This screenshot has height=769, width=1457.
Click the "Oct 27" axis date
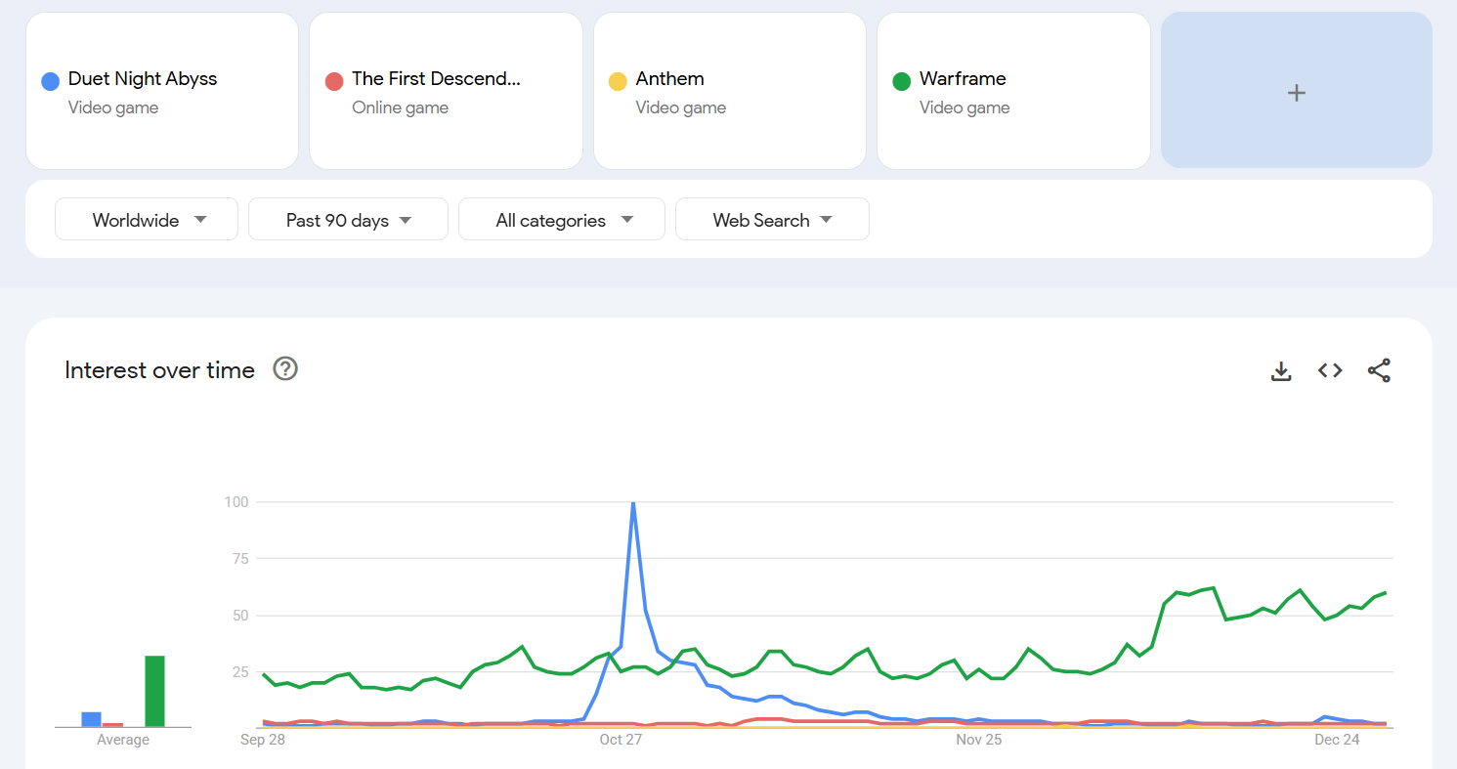(x=621, y=740)
